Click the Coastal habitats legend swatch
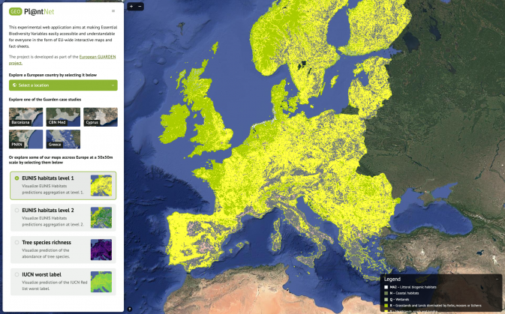 point(386,293)
